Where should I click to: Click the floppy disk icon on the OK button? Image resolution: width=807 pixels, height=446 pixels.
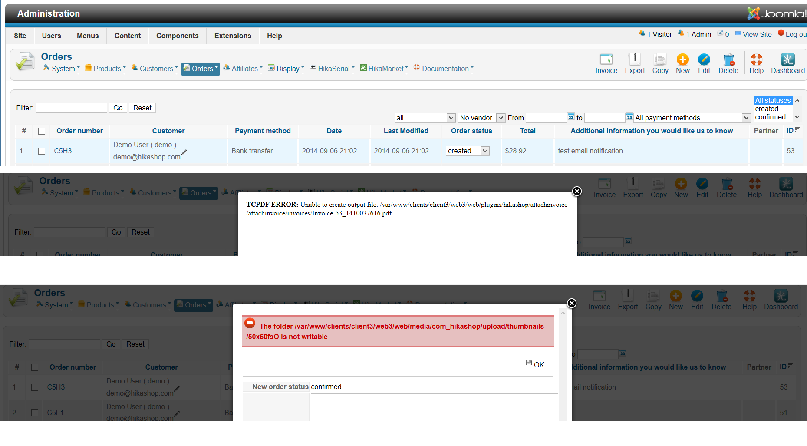(x=529, y=363)
